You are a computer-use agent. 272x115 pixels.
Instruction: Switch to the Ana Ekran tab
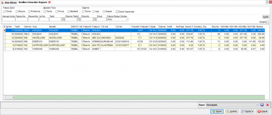point(9,2)
